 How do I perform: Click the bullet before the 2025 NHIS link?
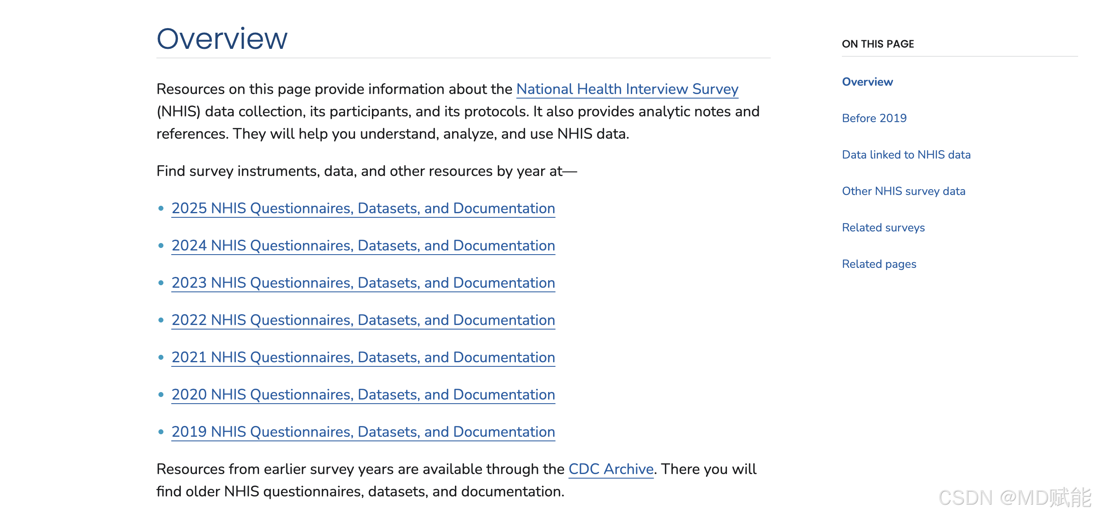161,209
